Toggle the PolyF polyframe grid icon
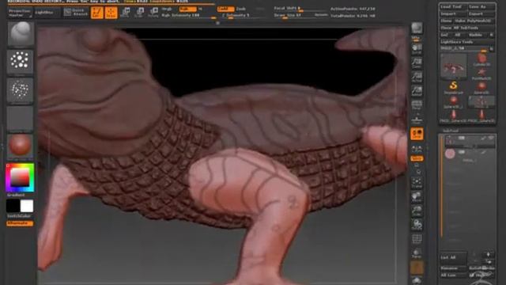506x285 pixels. 417,239
